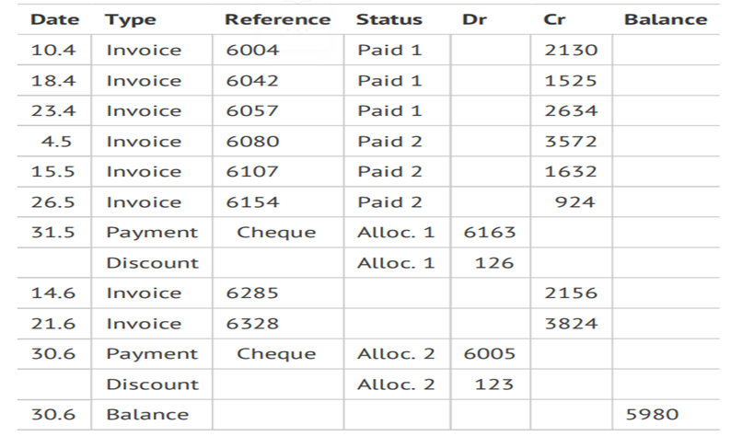Click invoice reference 6285
Screen dimensions: 731x436
pos(252,293)
